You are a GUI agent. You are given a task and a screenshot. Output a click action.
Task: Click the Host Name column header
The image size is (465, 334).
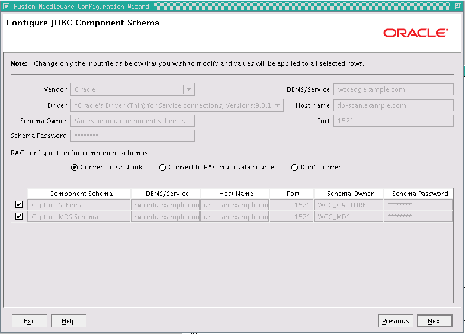235,194
